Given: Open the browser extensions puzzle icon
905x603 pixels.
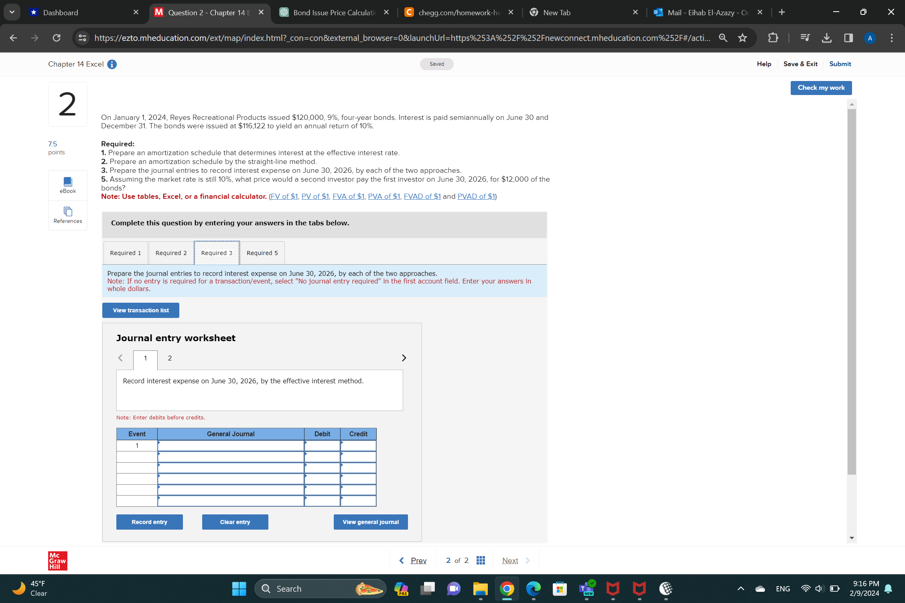Looking at the screenshot, I should (x=773, y=38).
